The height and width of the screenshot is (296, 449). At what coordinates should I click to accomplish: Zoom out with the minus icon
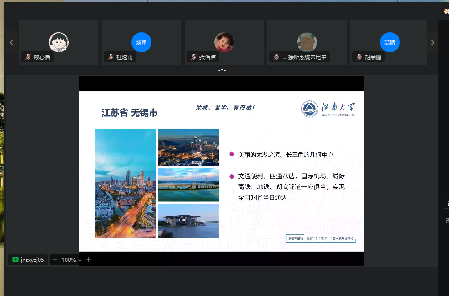[x=55, y=260]
